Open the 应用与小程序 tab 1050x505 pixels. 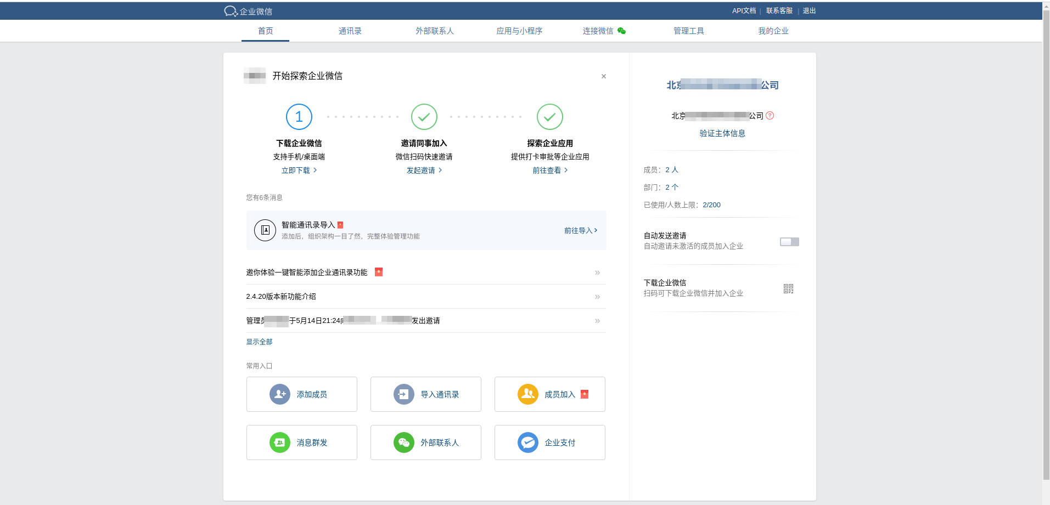(519, 31)
